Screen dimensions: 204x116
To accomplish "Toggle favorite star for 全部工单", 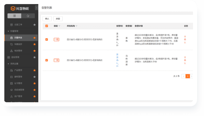I will point(35,24).
